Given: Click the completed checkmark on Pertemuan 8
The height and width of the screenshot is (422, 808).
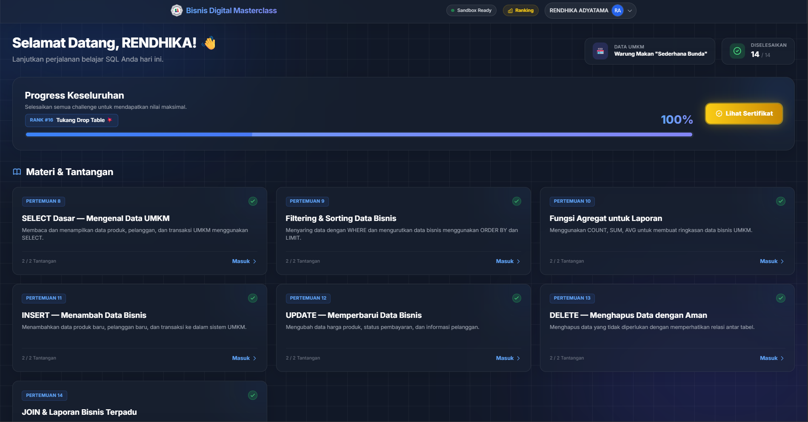Looking at the screenshot, I should [253, 201].
